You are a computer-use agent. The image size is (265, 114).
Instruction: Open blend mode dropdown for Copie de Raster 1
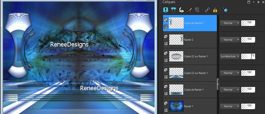230,89
